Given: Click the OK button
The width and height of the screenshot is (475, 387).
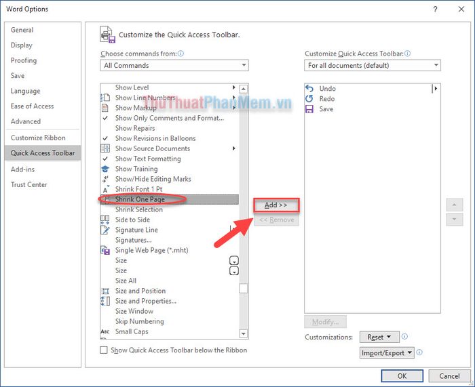Looking at the screenshot, I should (x=402, y=375).
